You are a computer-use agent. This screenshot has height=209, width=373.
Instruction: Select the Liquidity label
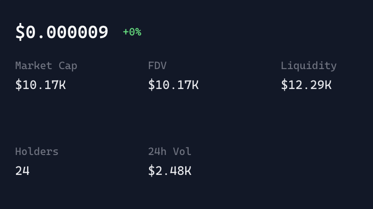[x=308, y=66]
